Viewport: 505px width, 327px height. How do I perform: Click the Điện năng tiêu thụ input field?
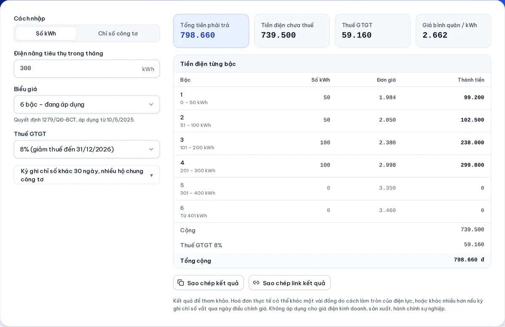(x=87, y=69)
